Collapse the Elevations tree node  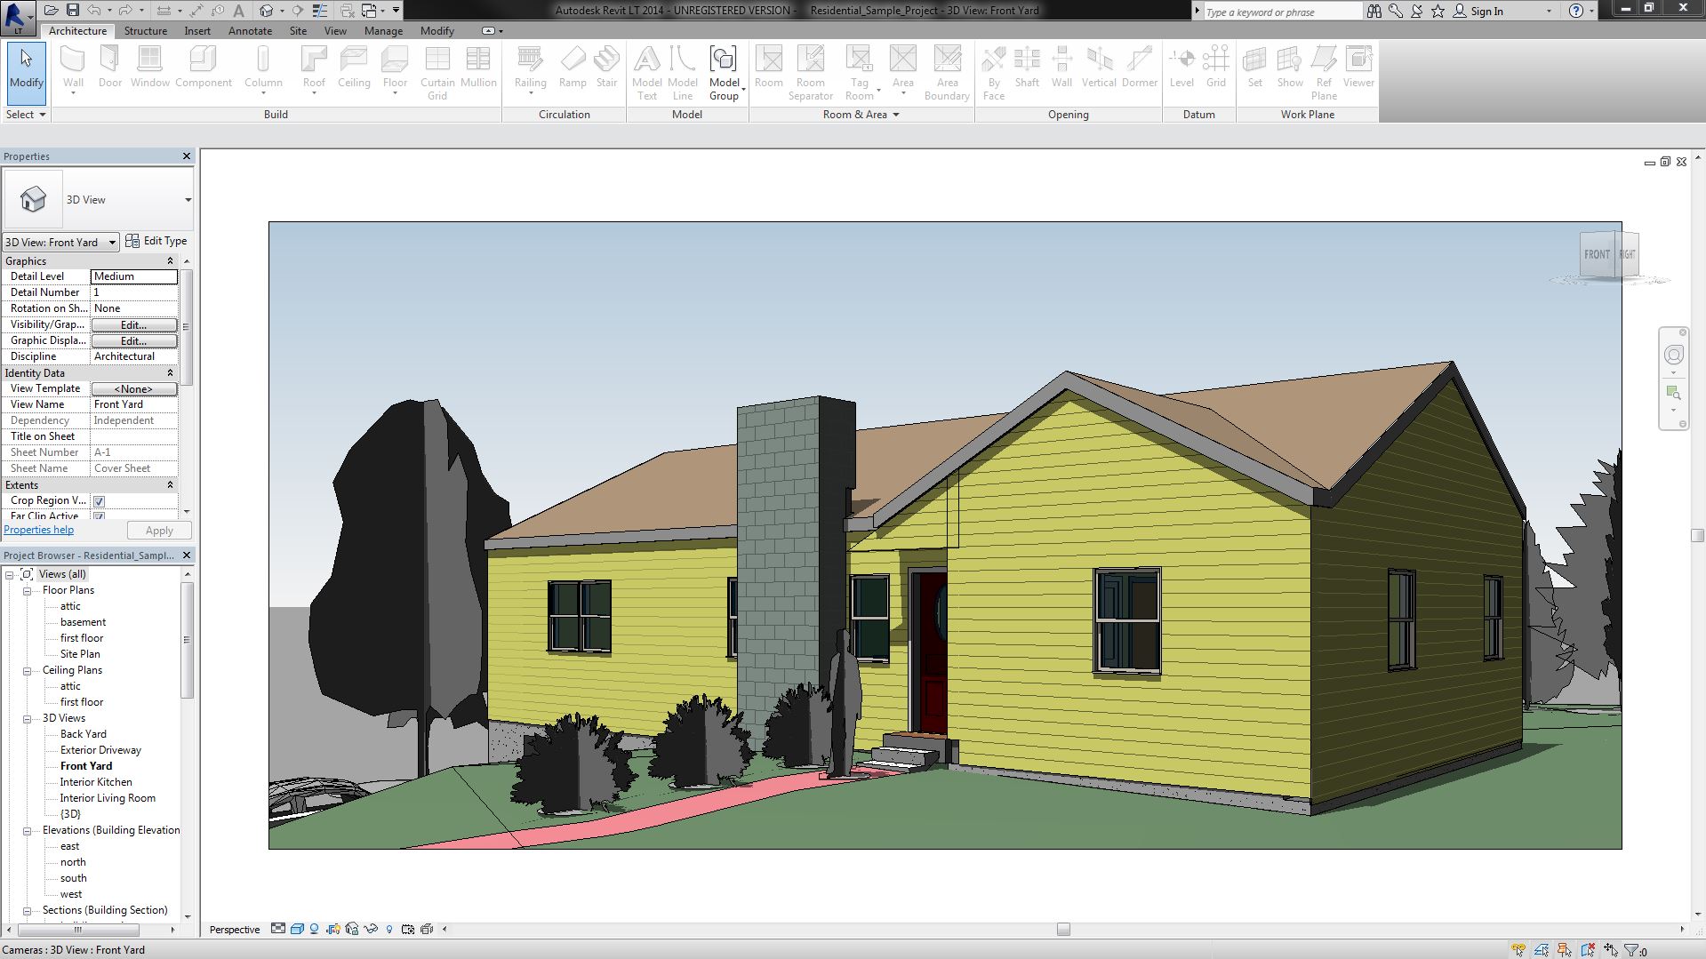28,831
